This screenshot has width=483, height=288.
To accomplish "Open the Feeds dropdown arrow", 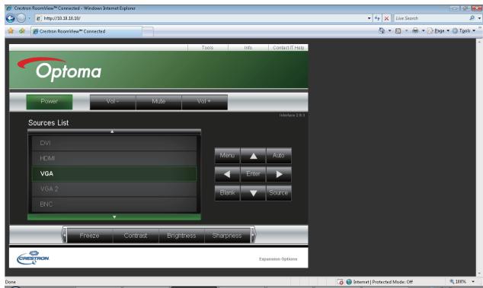I will [406, 30].
